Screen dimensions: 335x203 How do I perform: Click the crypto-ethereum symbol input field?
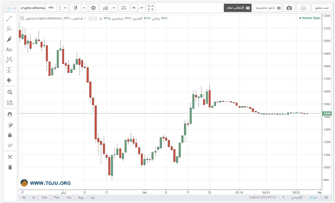(x=32, y=8)
